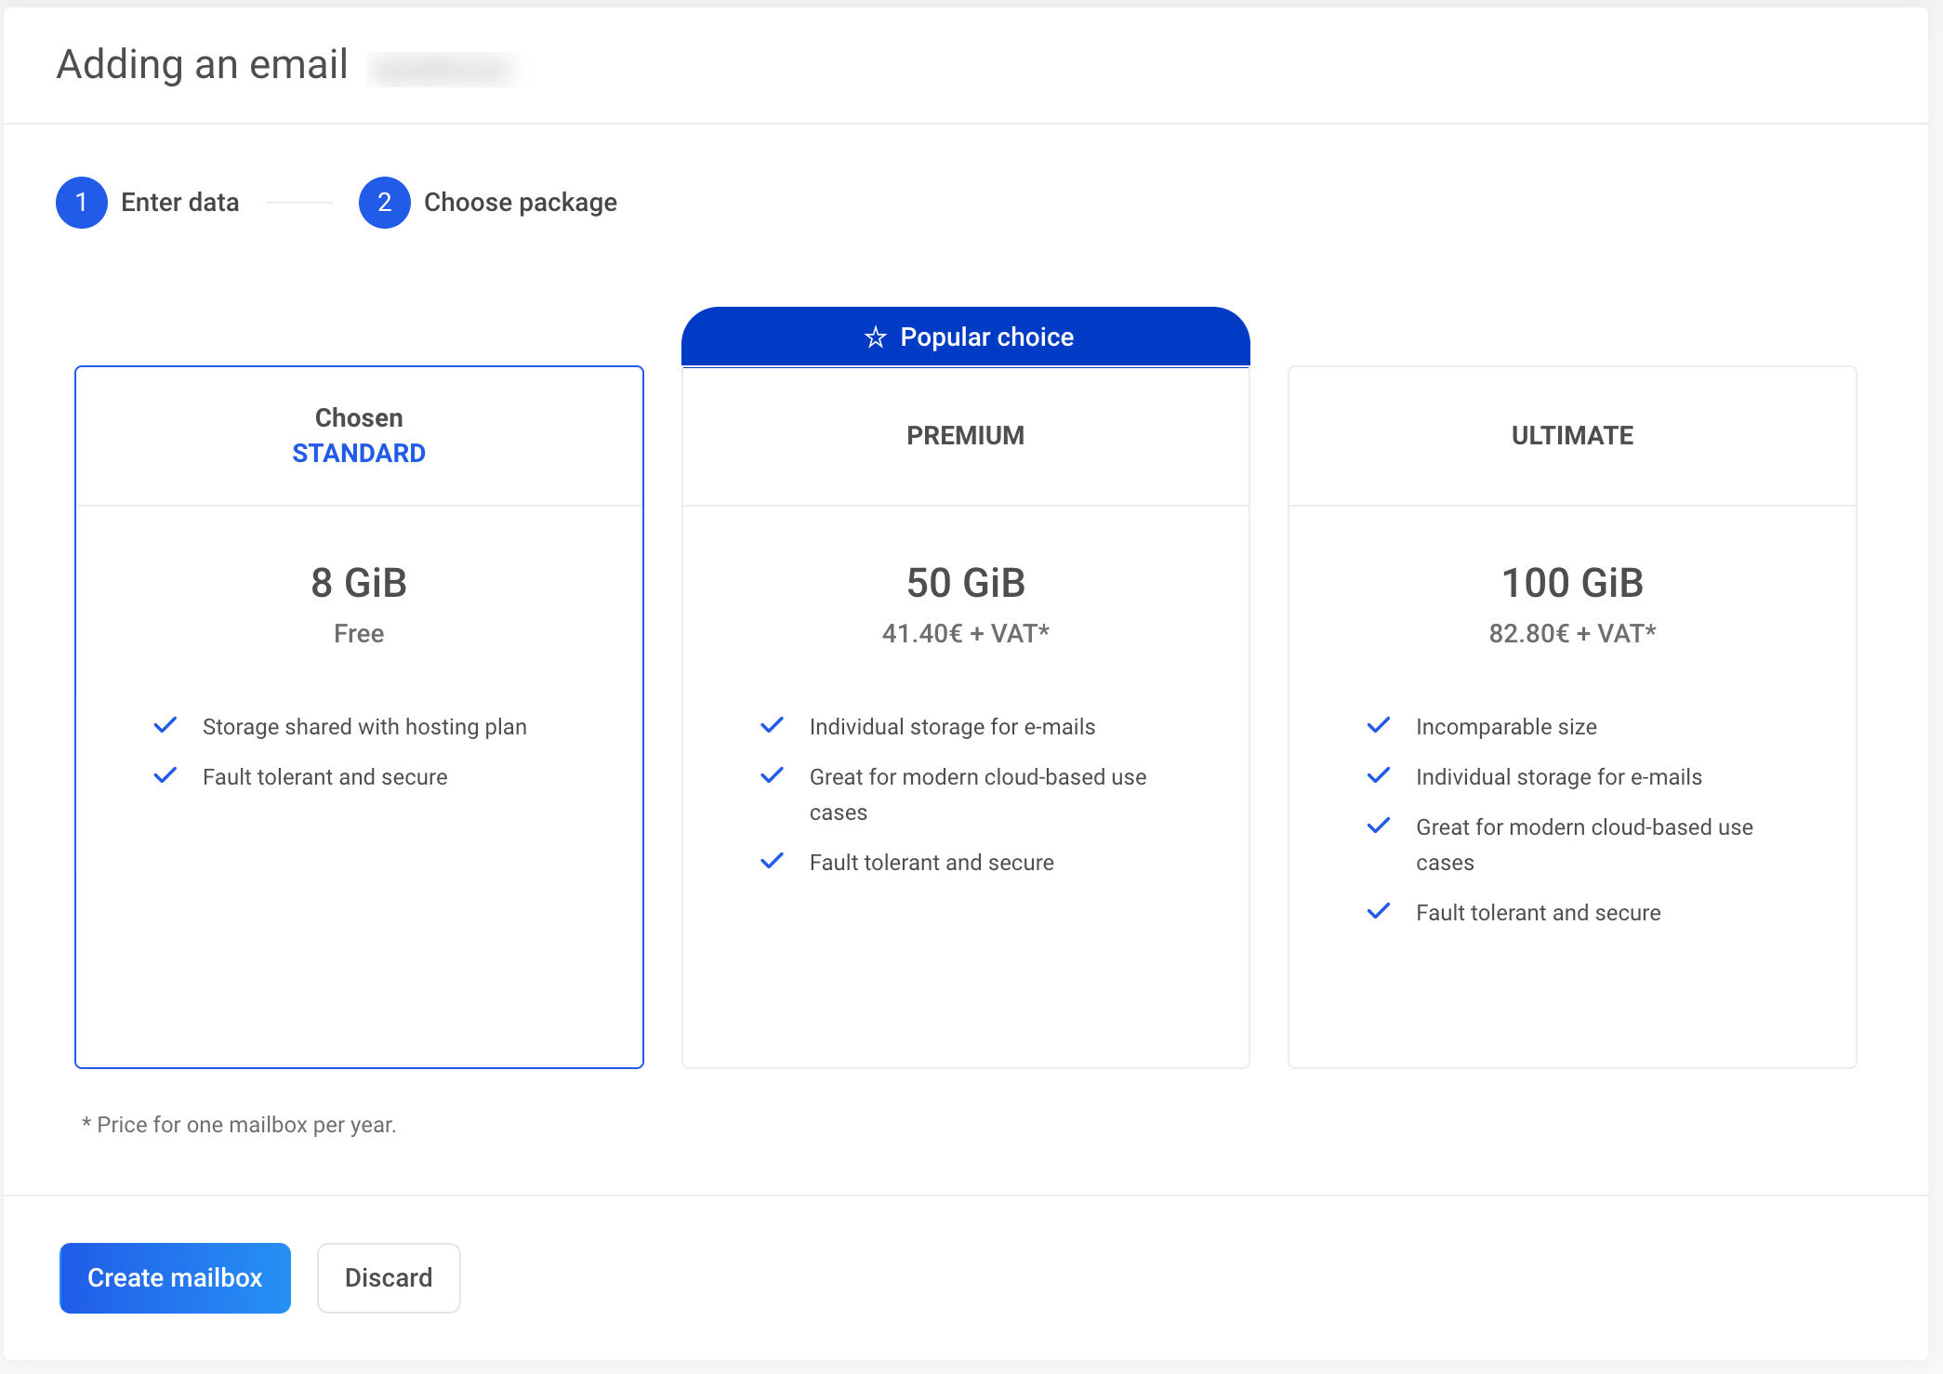Click step 2 circle icon for Choose package
Viewport: 1943px width, 1374px height.
click(x=384, y=203)
